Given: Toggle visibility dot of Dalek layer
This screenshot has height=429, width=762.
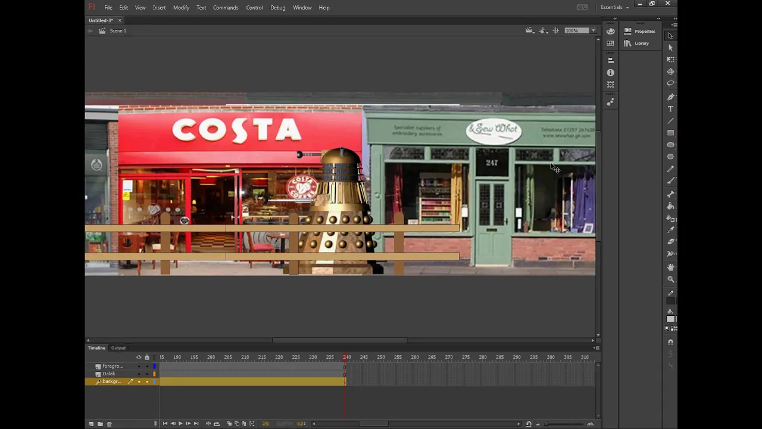Looking at the screenshot, I should (x=139, y=374).
